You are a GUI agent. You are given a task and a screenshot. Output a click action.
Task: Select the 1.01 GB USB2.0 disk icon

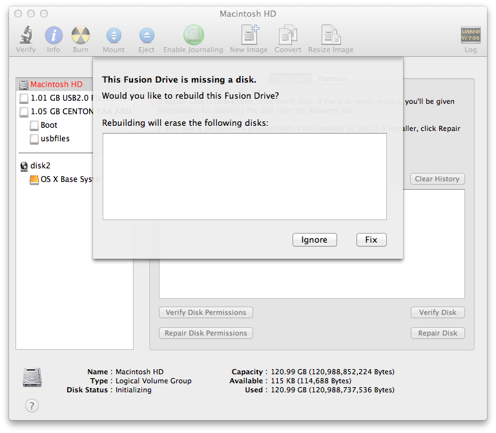point(24,98)
